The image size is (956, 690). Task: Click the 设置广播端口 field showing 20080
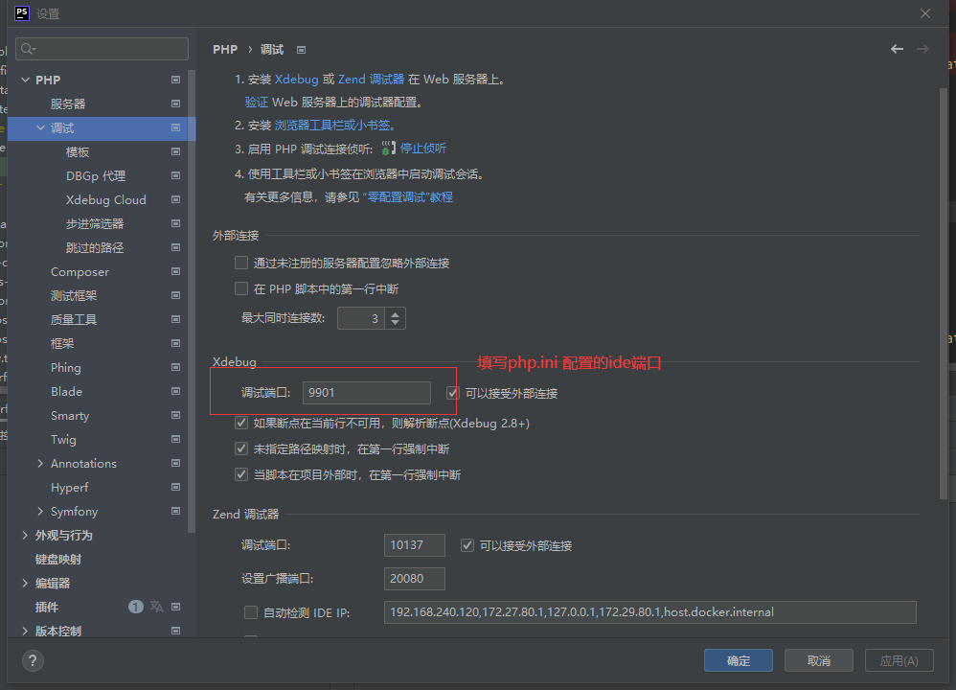[x=415, y=579]
